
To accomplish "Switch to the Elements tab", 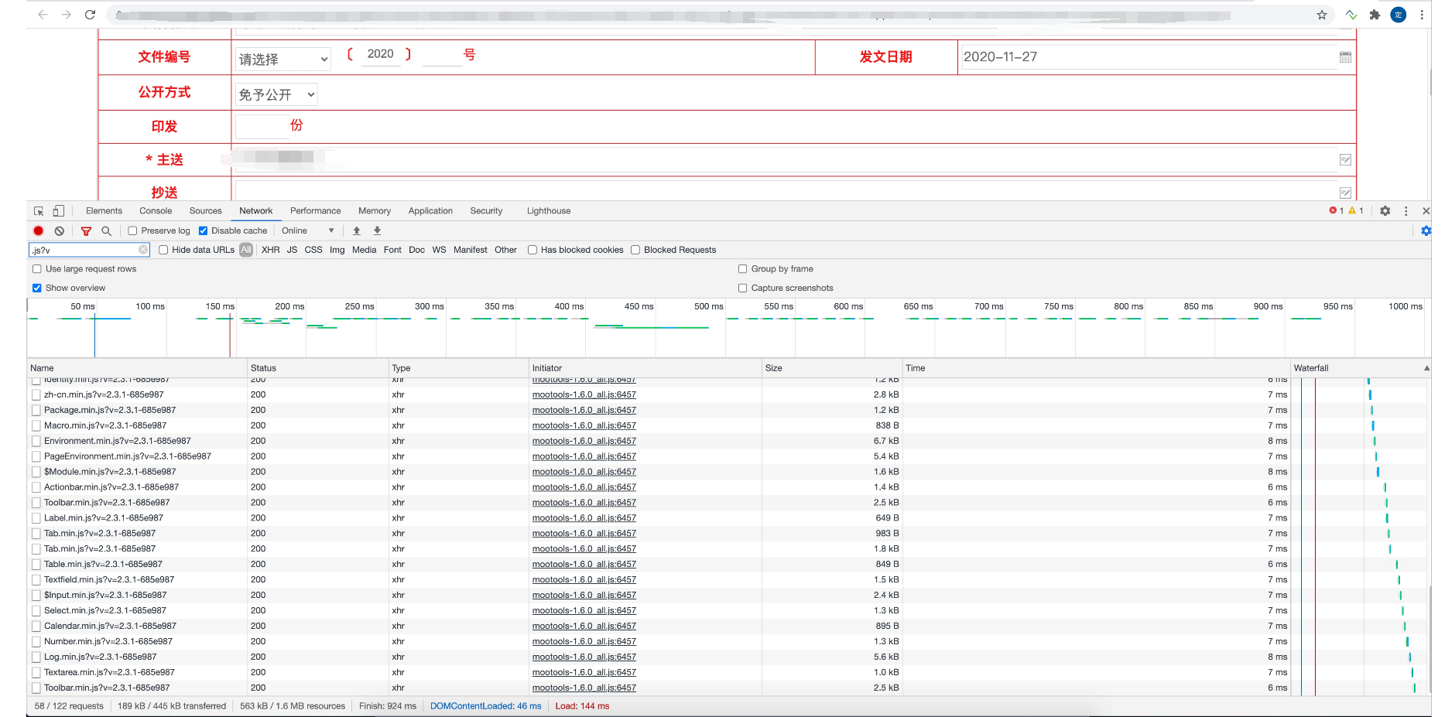I will (x=104, y=211).
